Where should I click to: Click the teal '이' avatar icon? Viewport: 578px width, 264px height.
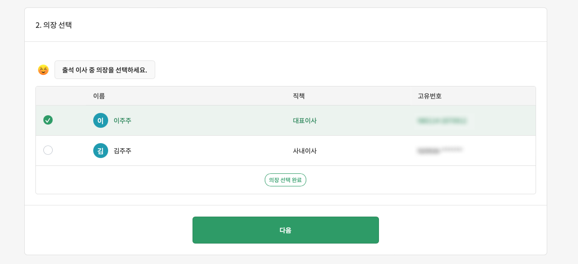click(x=101, y=120)
